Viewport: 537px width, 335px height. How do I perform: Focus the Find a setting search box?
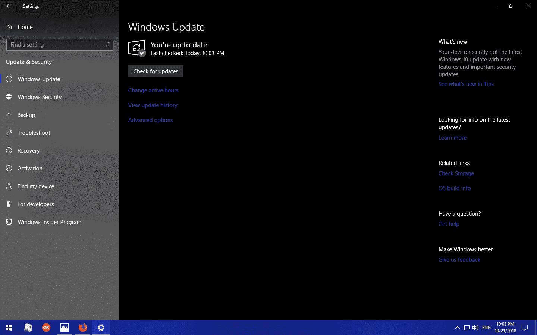click(x=60, y=45)
